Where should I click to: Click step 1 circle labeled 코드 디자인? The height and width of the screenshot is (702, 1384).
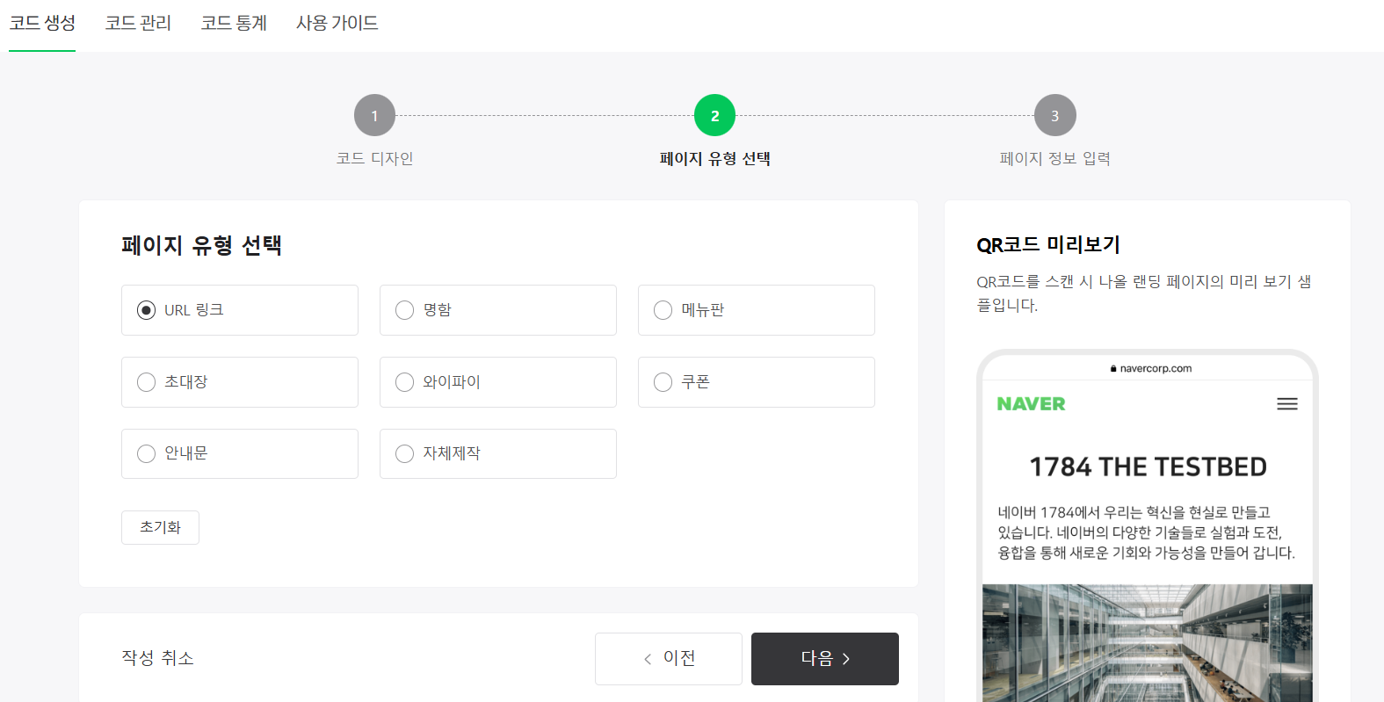[x=375, y=114]
